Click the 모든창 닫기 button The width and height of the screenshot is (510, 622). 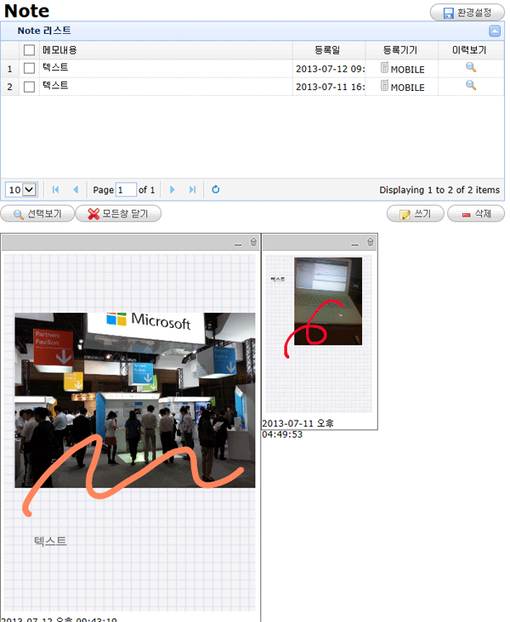[118, 214]
